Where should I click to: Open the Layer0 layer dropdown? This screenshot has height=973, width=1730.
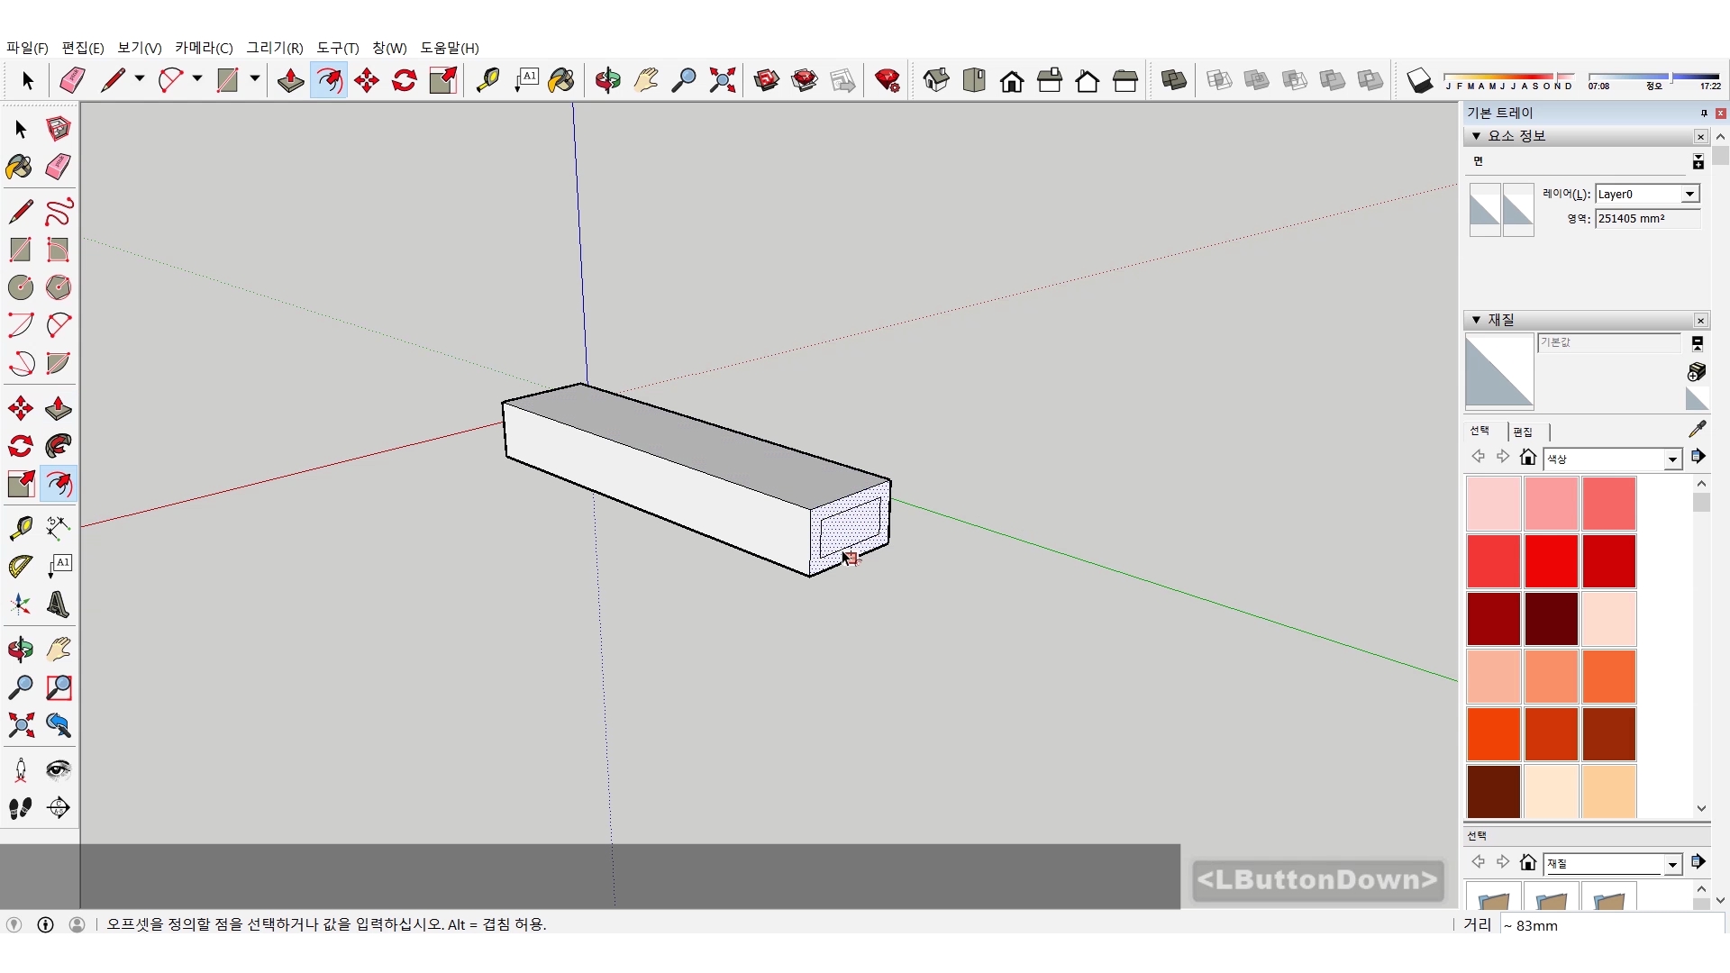pos(1689,194)
